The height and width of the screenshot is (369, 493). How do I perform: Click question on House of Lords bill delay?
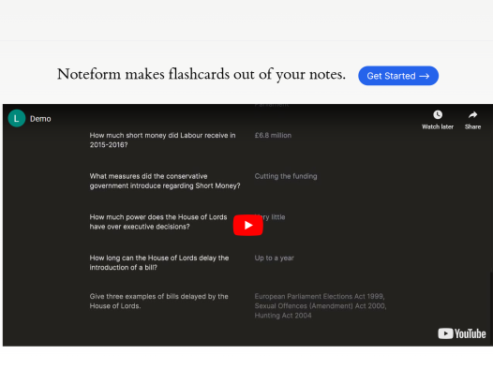coord(159,262)
